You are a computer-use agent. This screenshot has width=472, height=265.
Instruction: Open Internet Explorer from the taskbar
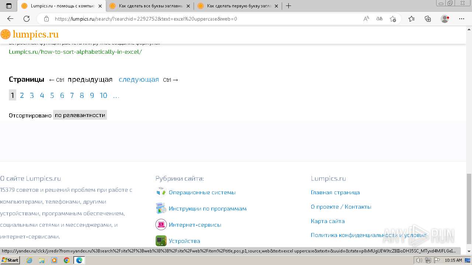pos(29,260)
